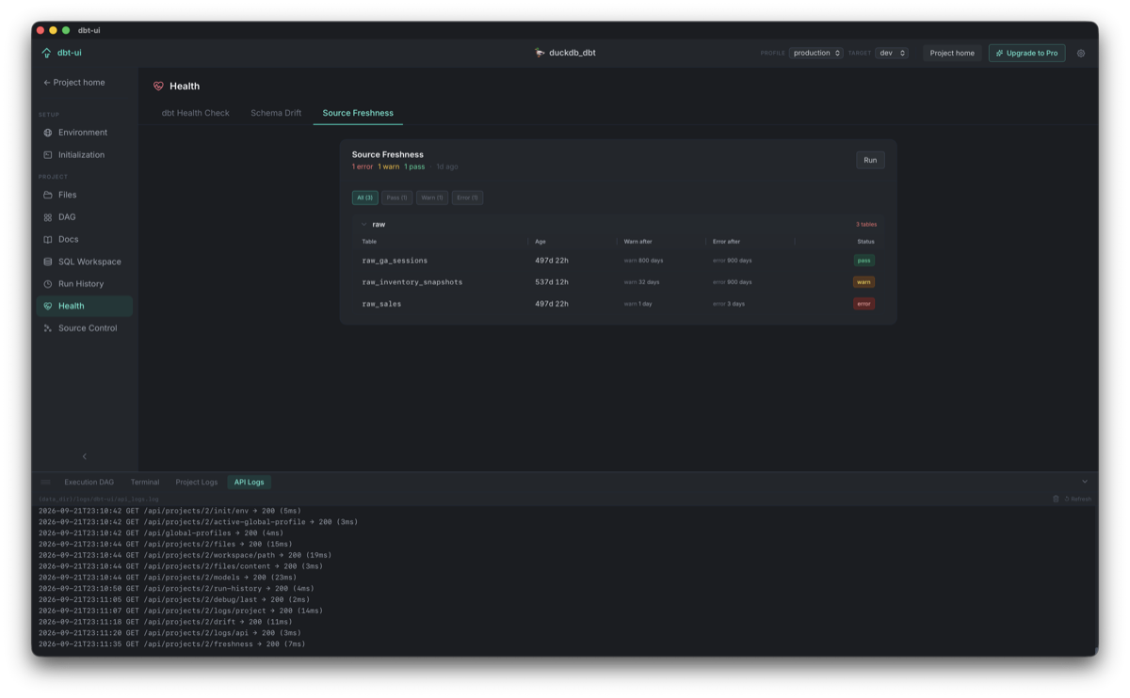Open the Environment sidebar item
The height and width of the screenshot is (698, 1130).
click(85, 133)
